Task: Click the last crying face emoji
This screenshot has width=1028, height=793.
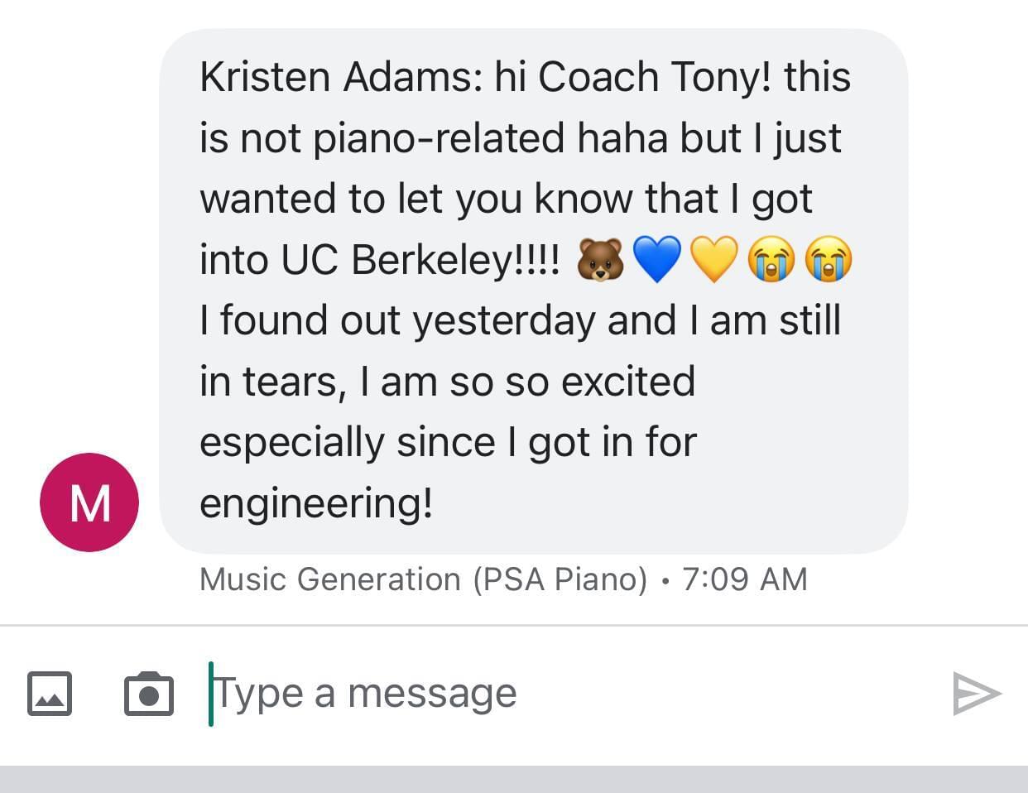Action: coord(829,260)
